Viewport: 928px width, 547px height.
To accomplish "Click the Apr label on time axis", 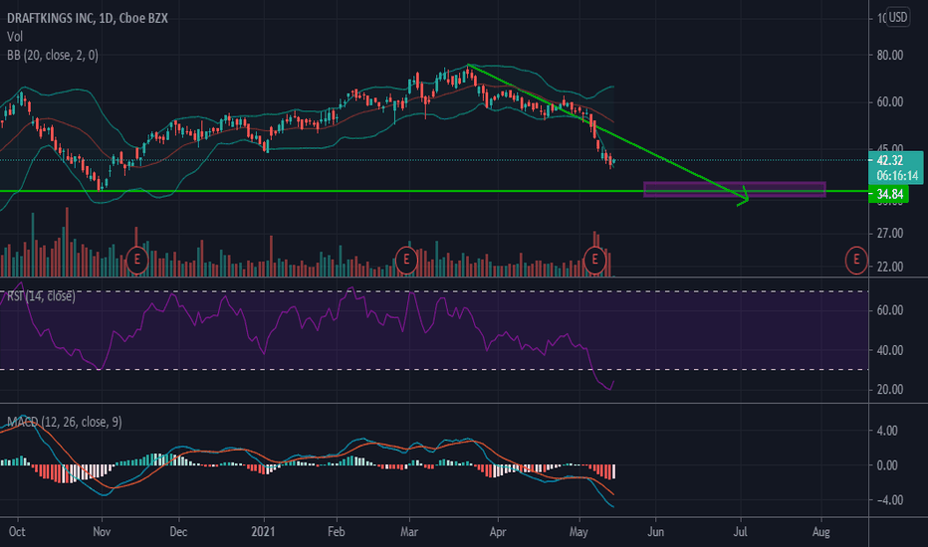I will (x=498, y=532).
